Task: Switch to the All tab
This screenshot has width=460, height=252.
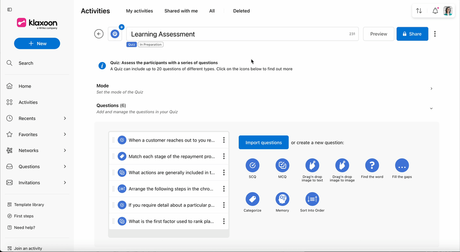Action: pyautogui.click(x=212, y=11)
